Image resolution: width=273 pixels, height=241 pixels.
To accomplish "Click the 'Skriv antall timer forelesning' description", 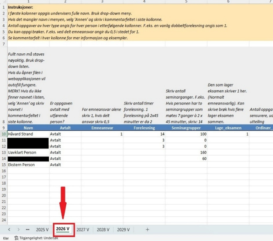I will tap(144, 113).
